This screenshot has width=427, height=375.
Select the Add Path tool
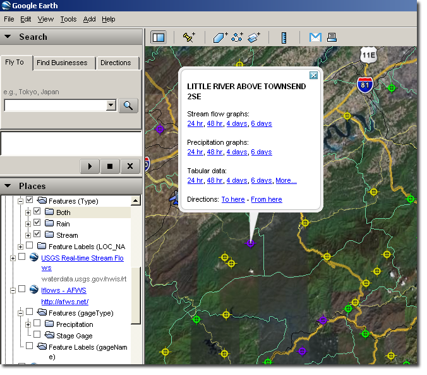[237, 37]
